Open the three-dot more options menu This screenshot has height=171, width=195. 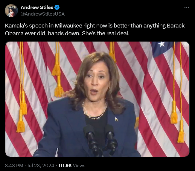187,7
